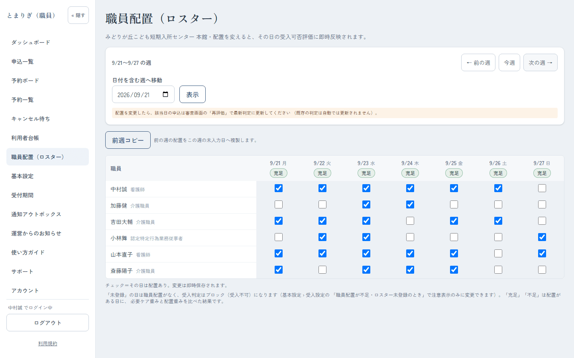Image resolution: width=574 pixels, height=358 pixels.
Task: Click 前週コピー button
Action: click(x=128, y=140)
